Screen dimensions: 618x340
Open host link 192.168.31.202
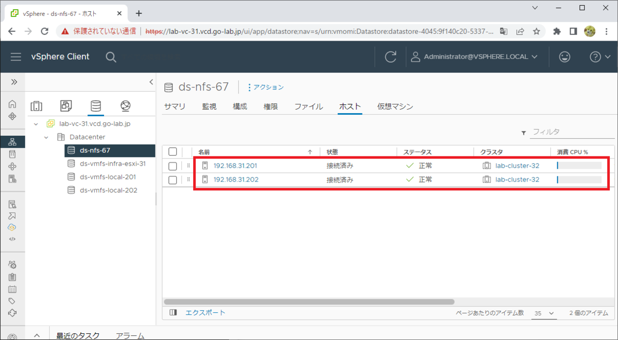235,180
